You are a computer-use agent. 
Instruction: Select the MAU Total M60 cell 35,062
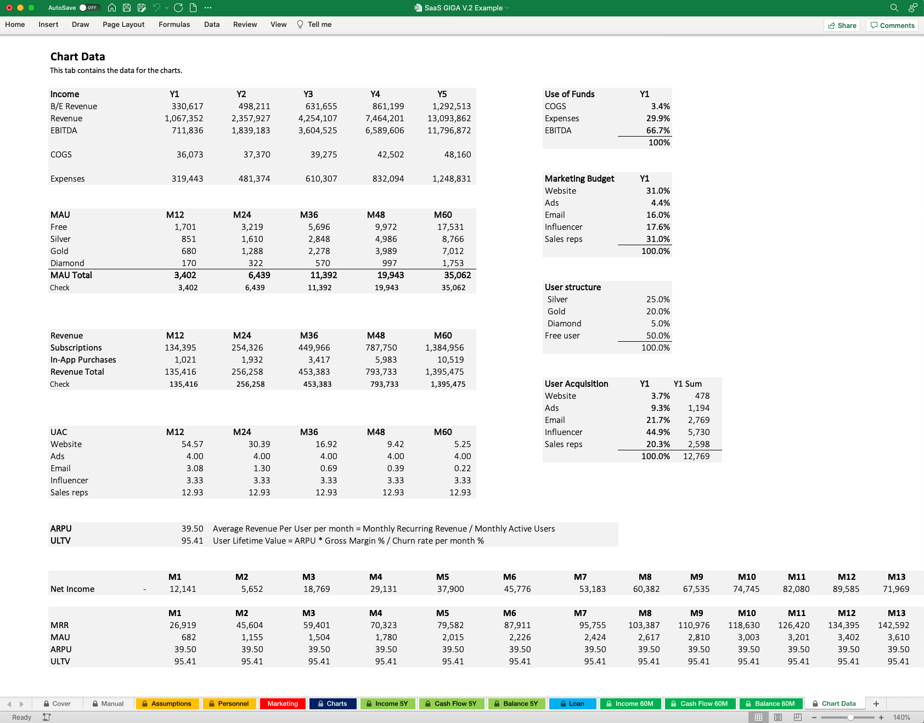(458, 275)
